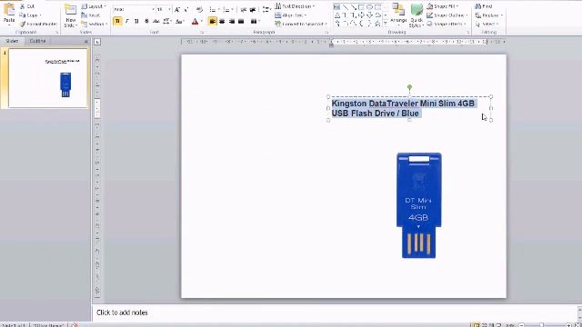The image size is (582, 327).
Task: Open the Text Direction dropdown
Action: click(295, 6)
